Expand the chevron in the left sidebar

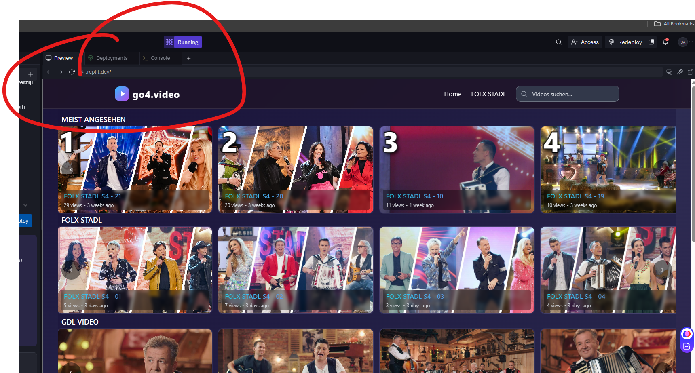(25, 205)
